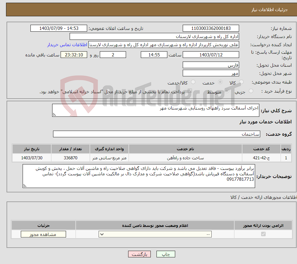This screenshot has width=297, height=264.
Task: Click the بازگشت back button
Action: [x=139, y=254]
